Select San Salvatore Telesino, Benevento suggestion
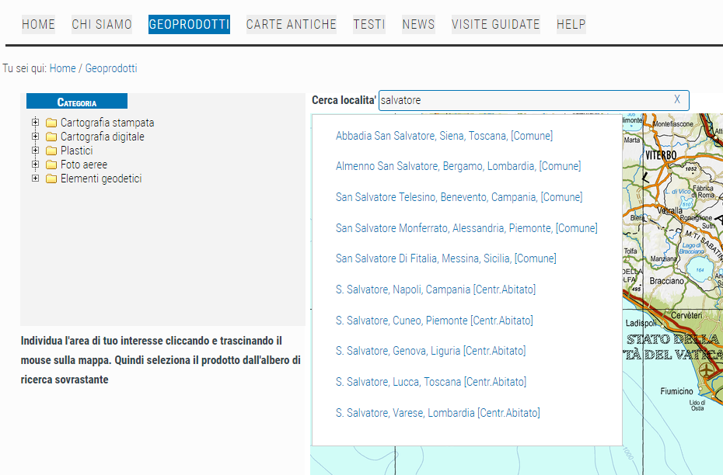Screen dimensions: 723x475 click(459, 197)
